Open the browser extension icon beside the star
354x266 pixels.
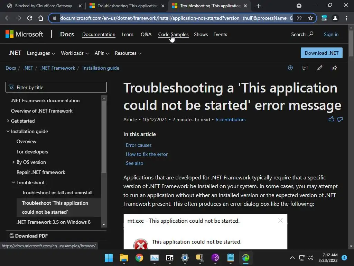click(324, 18)
